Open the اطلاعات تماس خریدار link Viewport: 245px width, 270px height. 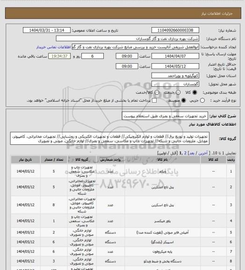(53, 47)
